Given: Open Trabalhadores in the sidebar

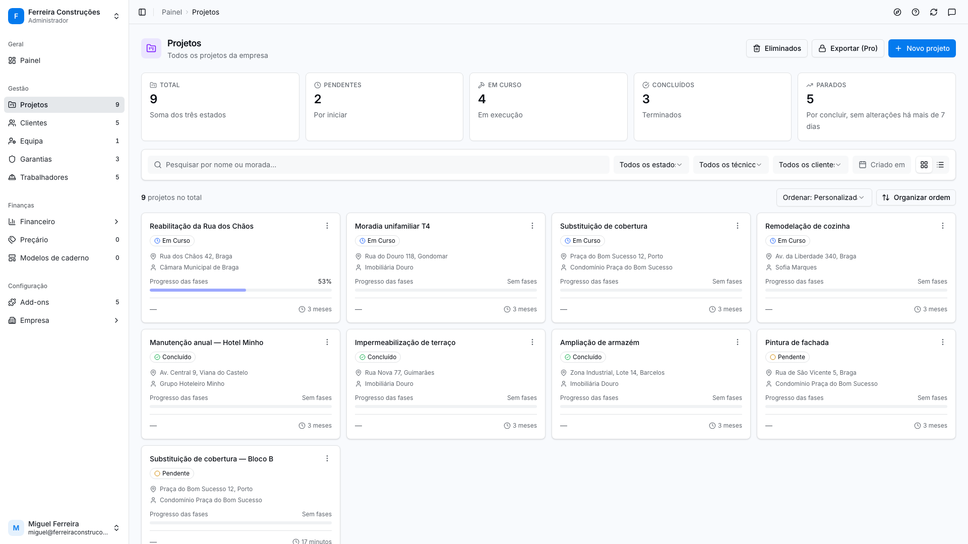Looking at the screenshot, I should coord(65,177).
